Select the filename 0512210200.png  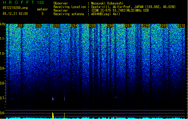(x=15, y=8)
